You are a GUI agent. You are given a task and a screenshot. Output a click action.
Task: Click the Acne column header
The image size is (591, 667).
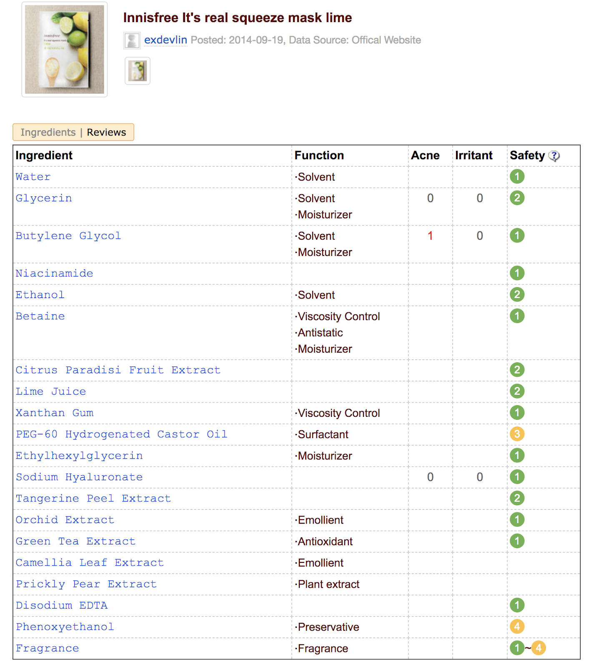tap(425, 155)
